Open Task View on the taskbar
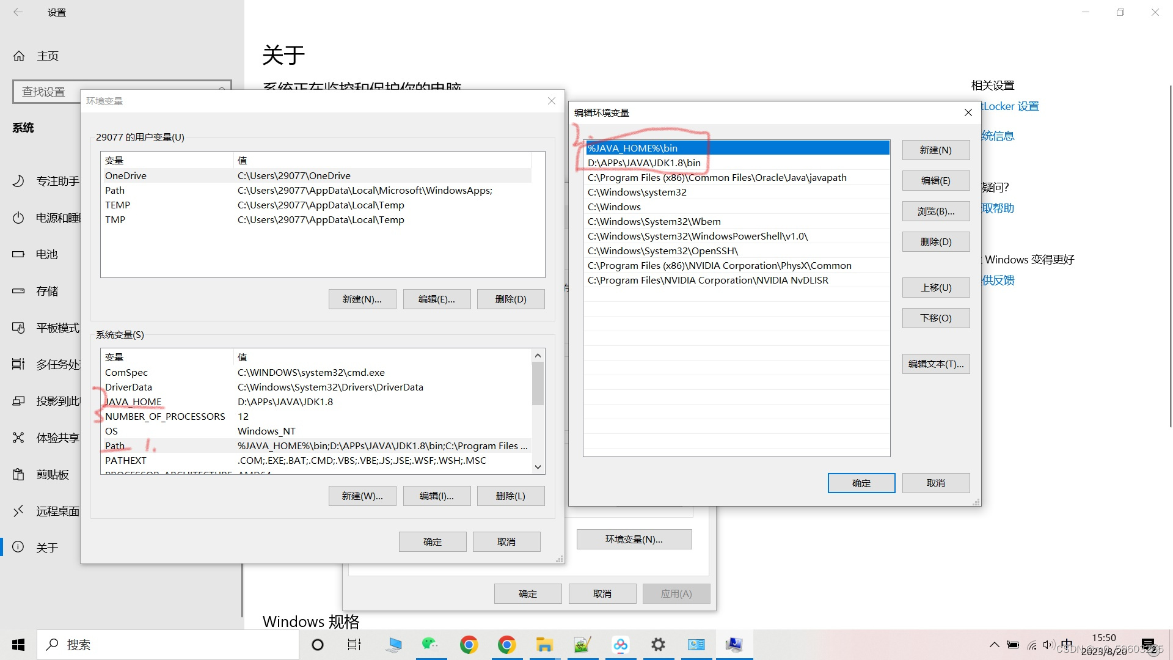Screen dimensions: 1173x660 (354, 644)
